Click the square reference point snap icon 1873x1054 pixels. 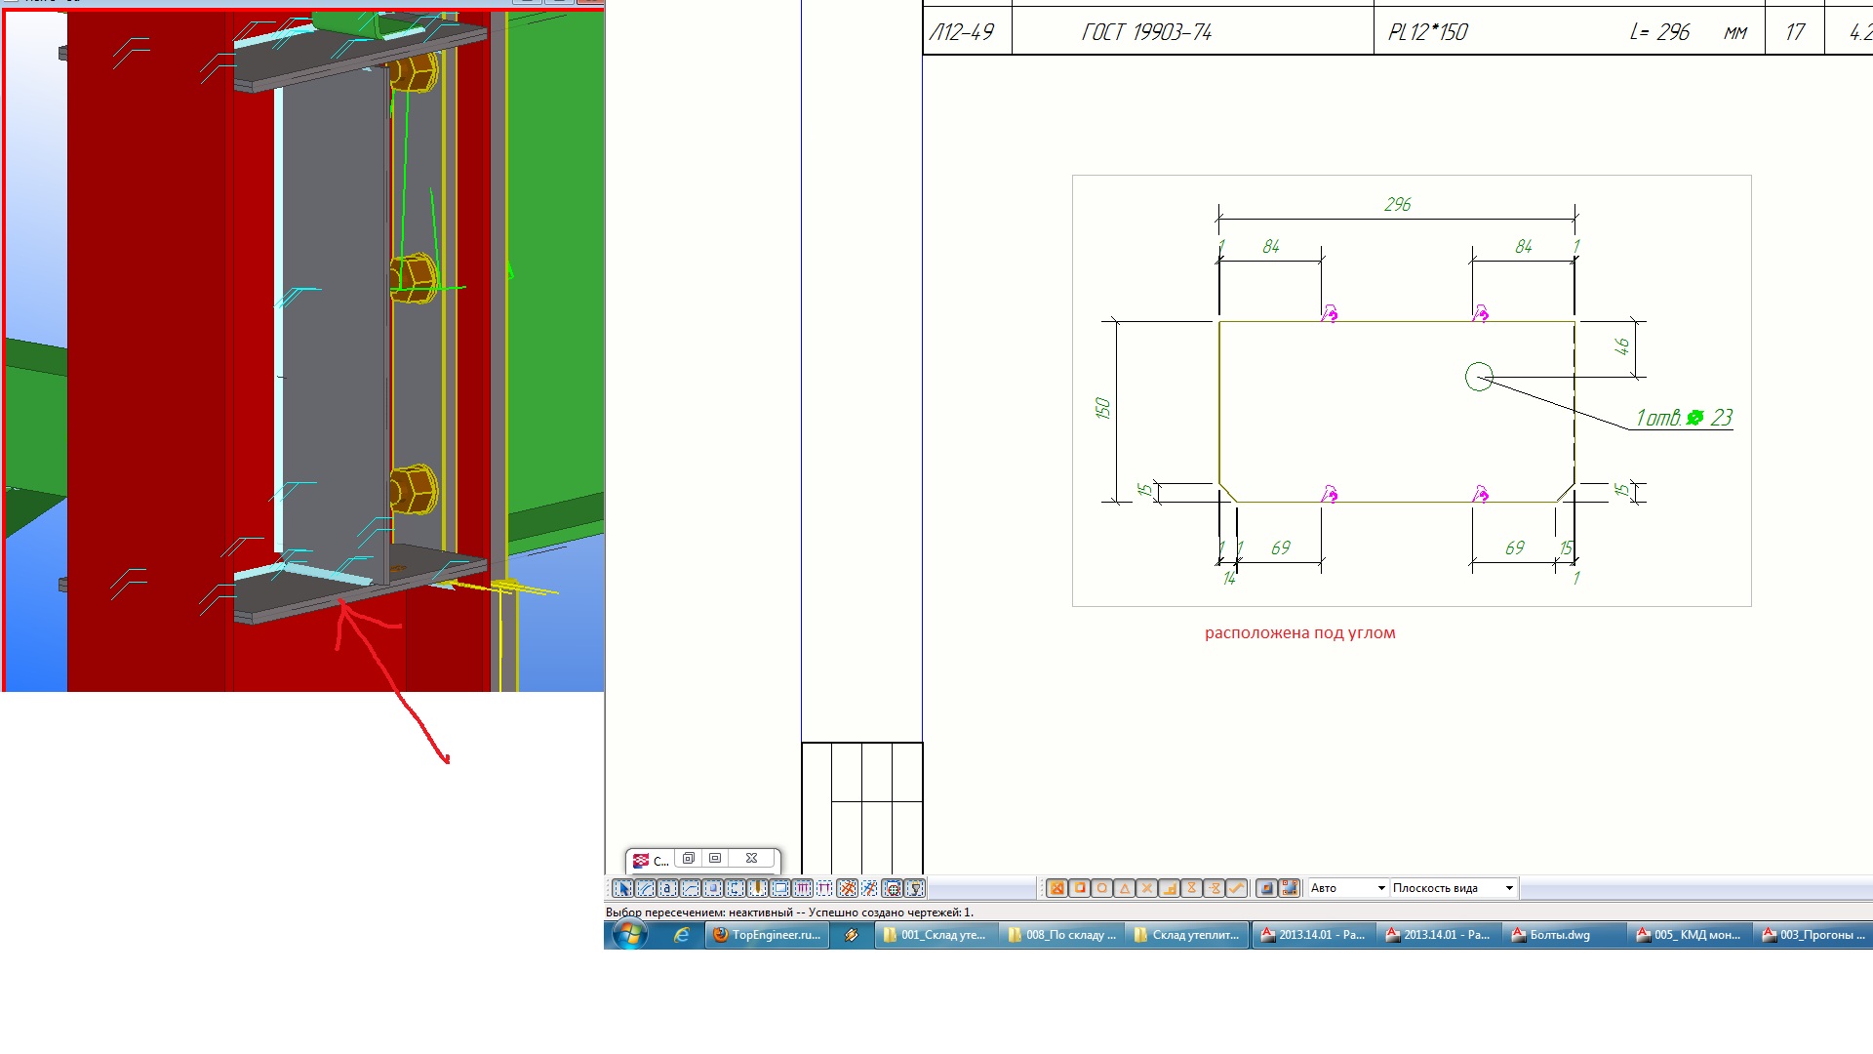(1080, 888)
